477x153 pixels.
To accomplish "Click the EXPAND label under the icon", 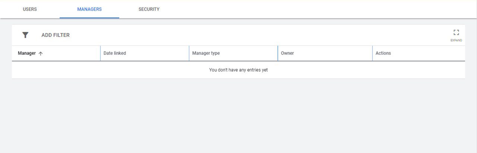I will pyautogui.click(x=456, y=40).
